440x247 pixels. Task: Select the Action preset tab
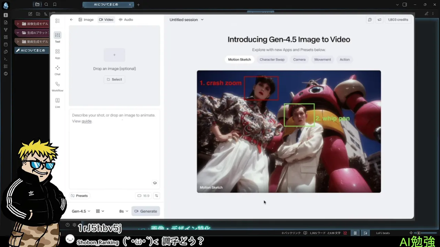[x=345, y=59]
